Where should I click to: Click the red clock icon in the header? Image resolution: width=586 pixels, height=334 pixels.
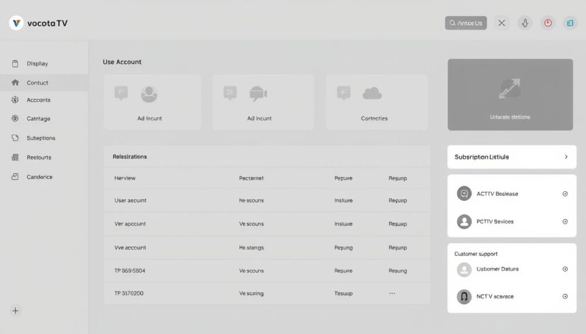click(x=548, y=23)
